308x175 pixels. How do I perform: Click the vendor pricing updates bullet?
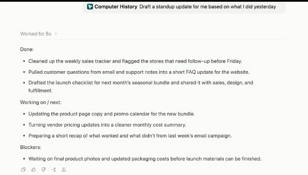107,125
